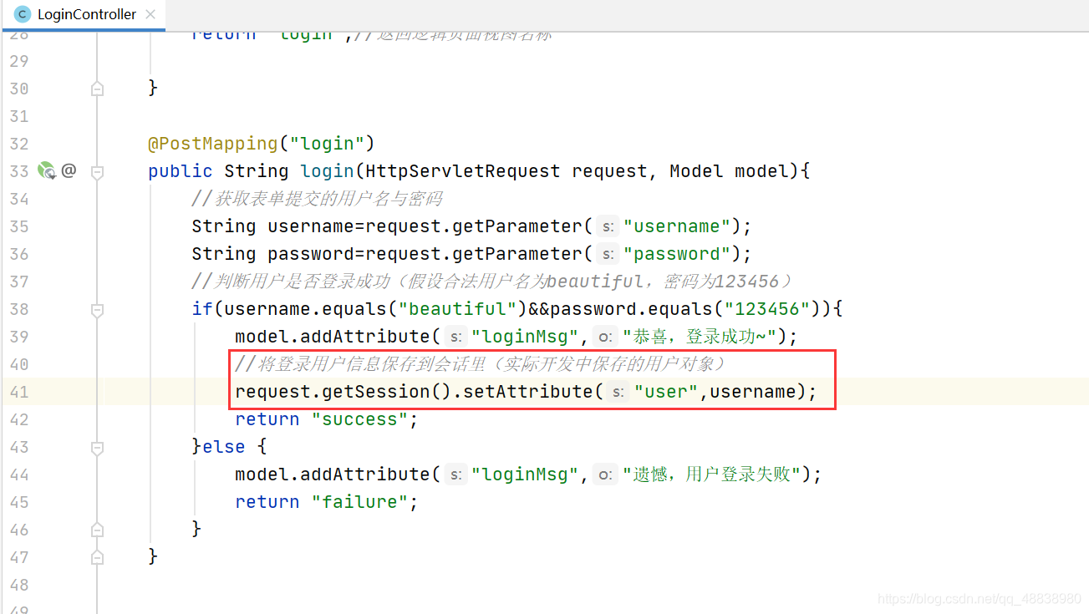This screenshot has width=1089, height=614.
Task: Click addAttribute call on line 44
Action: tap(365, 474)
